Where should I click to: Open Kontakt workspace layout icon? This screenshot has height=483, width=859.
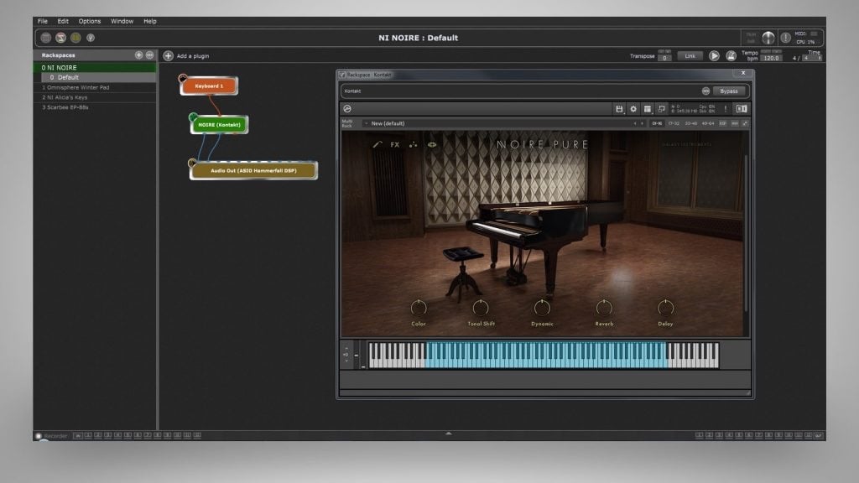[647, 109]
